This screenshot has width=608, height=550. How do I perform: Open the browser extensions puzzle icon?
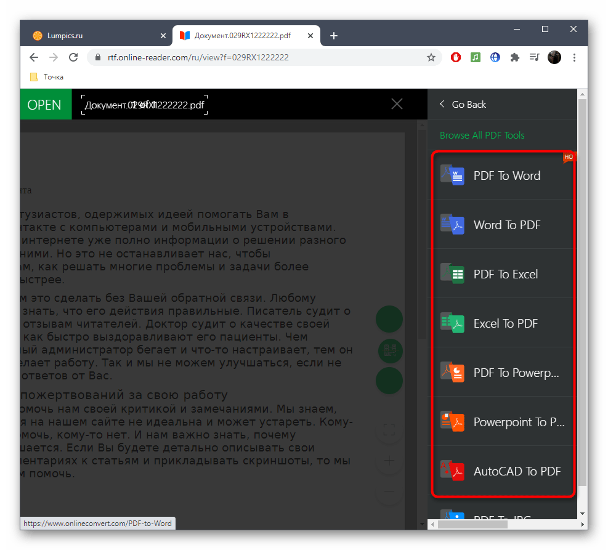click(x=514, y=57)
